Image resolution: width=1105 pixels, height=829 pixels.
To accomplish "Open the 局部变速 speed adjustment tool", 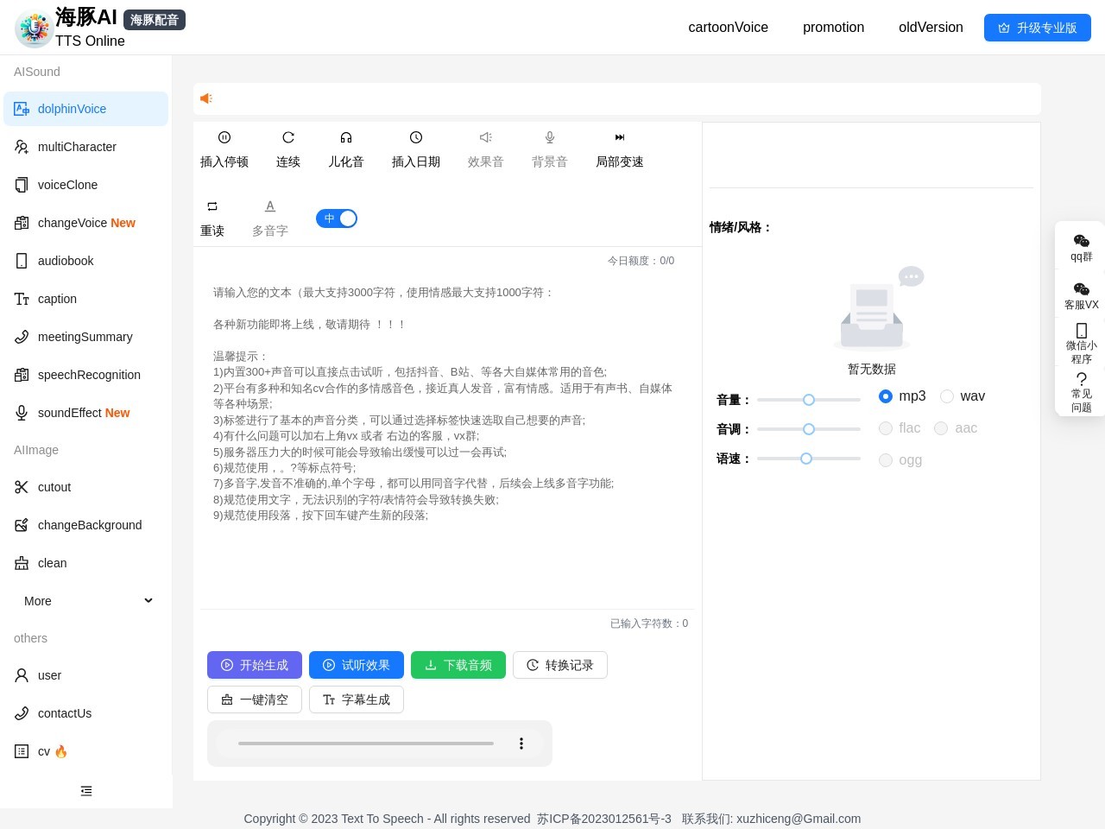I will coord(620,148).
